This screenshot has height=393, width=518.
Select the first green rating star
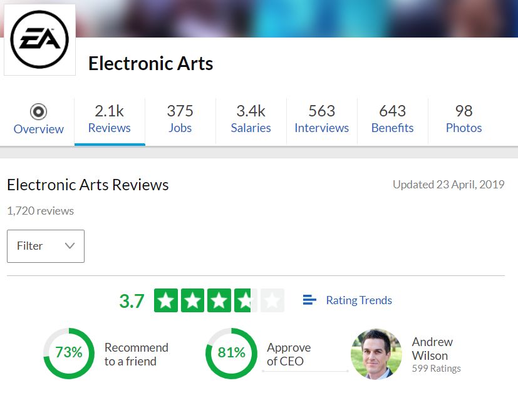tap(166, 300)
